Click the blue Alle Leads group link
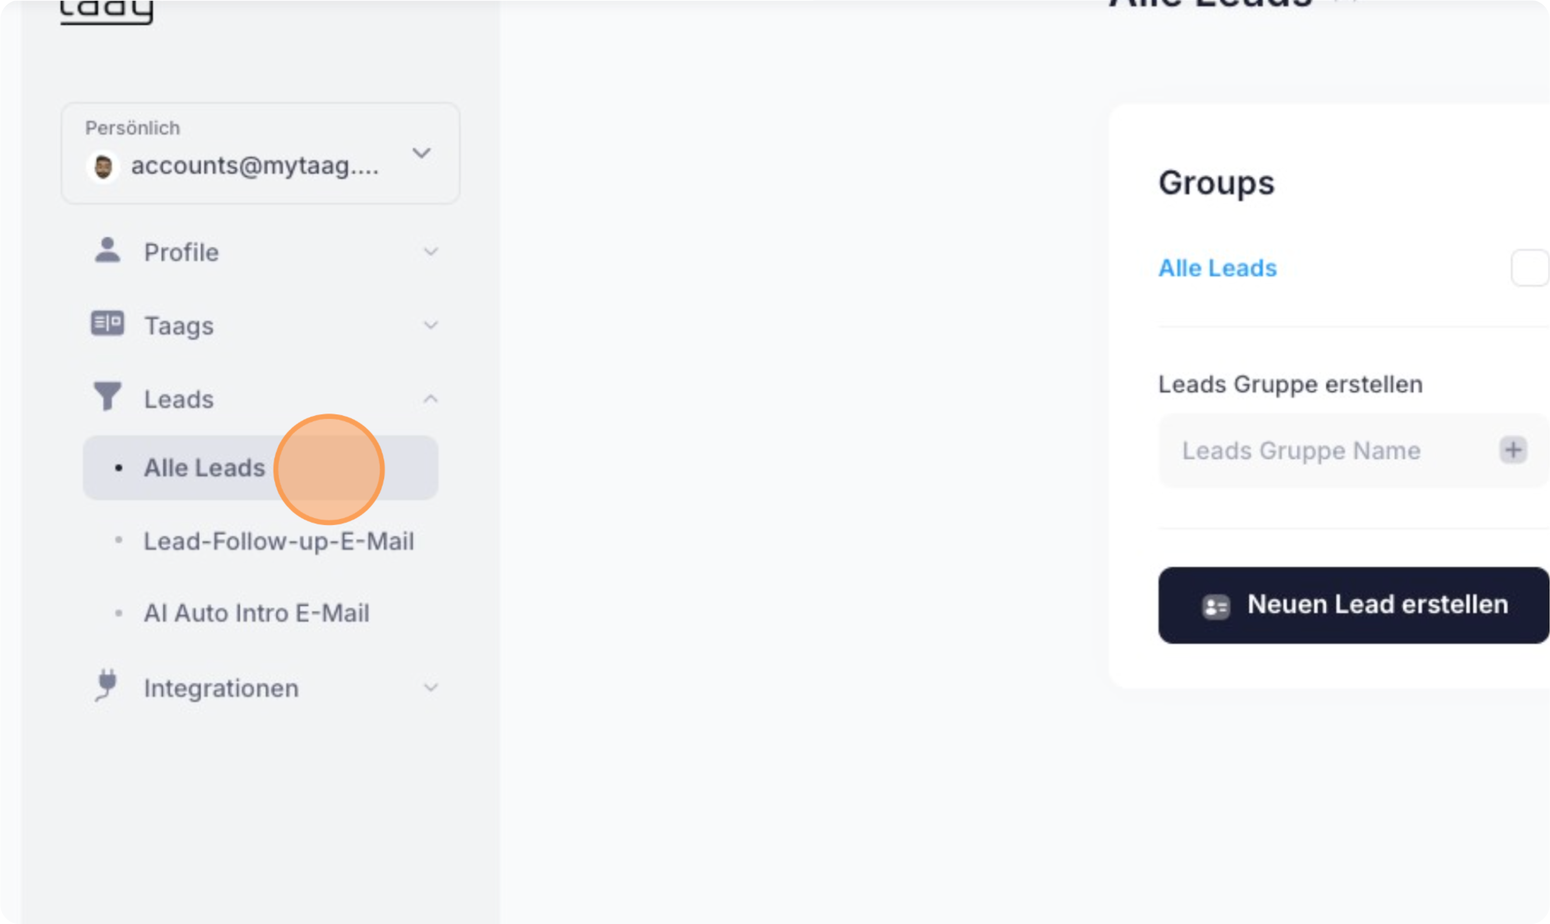The height and width of the screenshot is (924, 1550). 1217,268
